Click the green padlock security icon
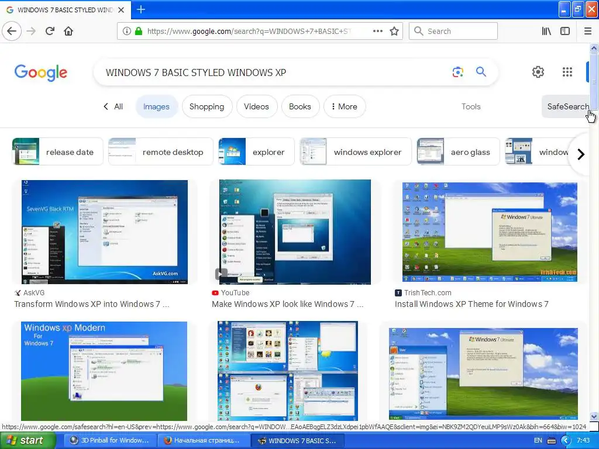The image size is (599, 449). tap(139, 31)
